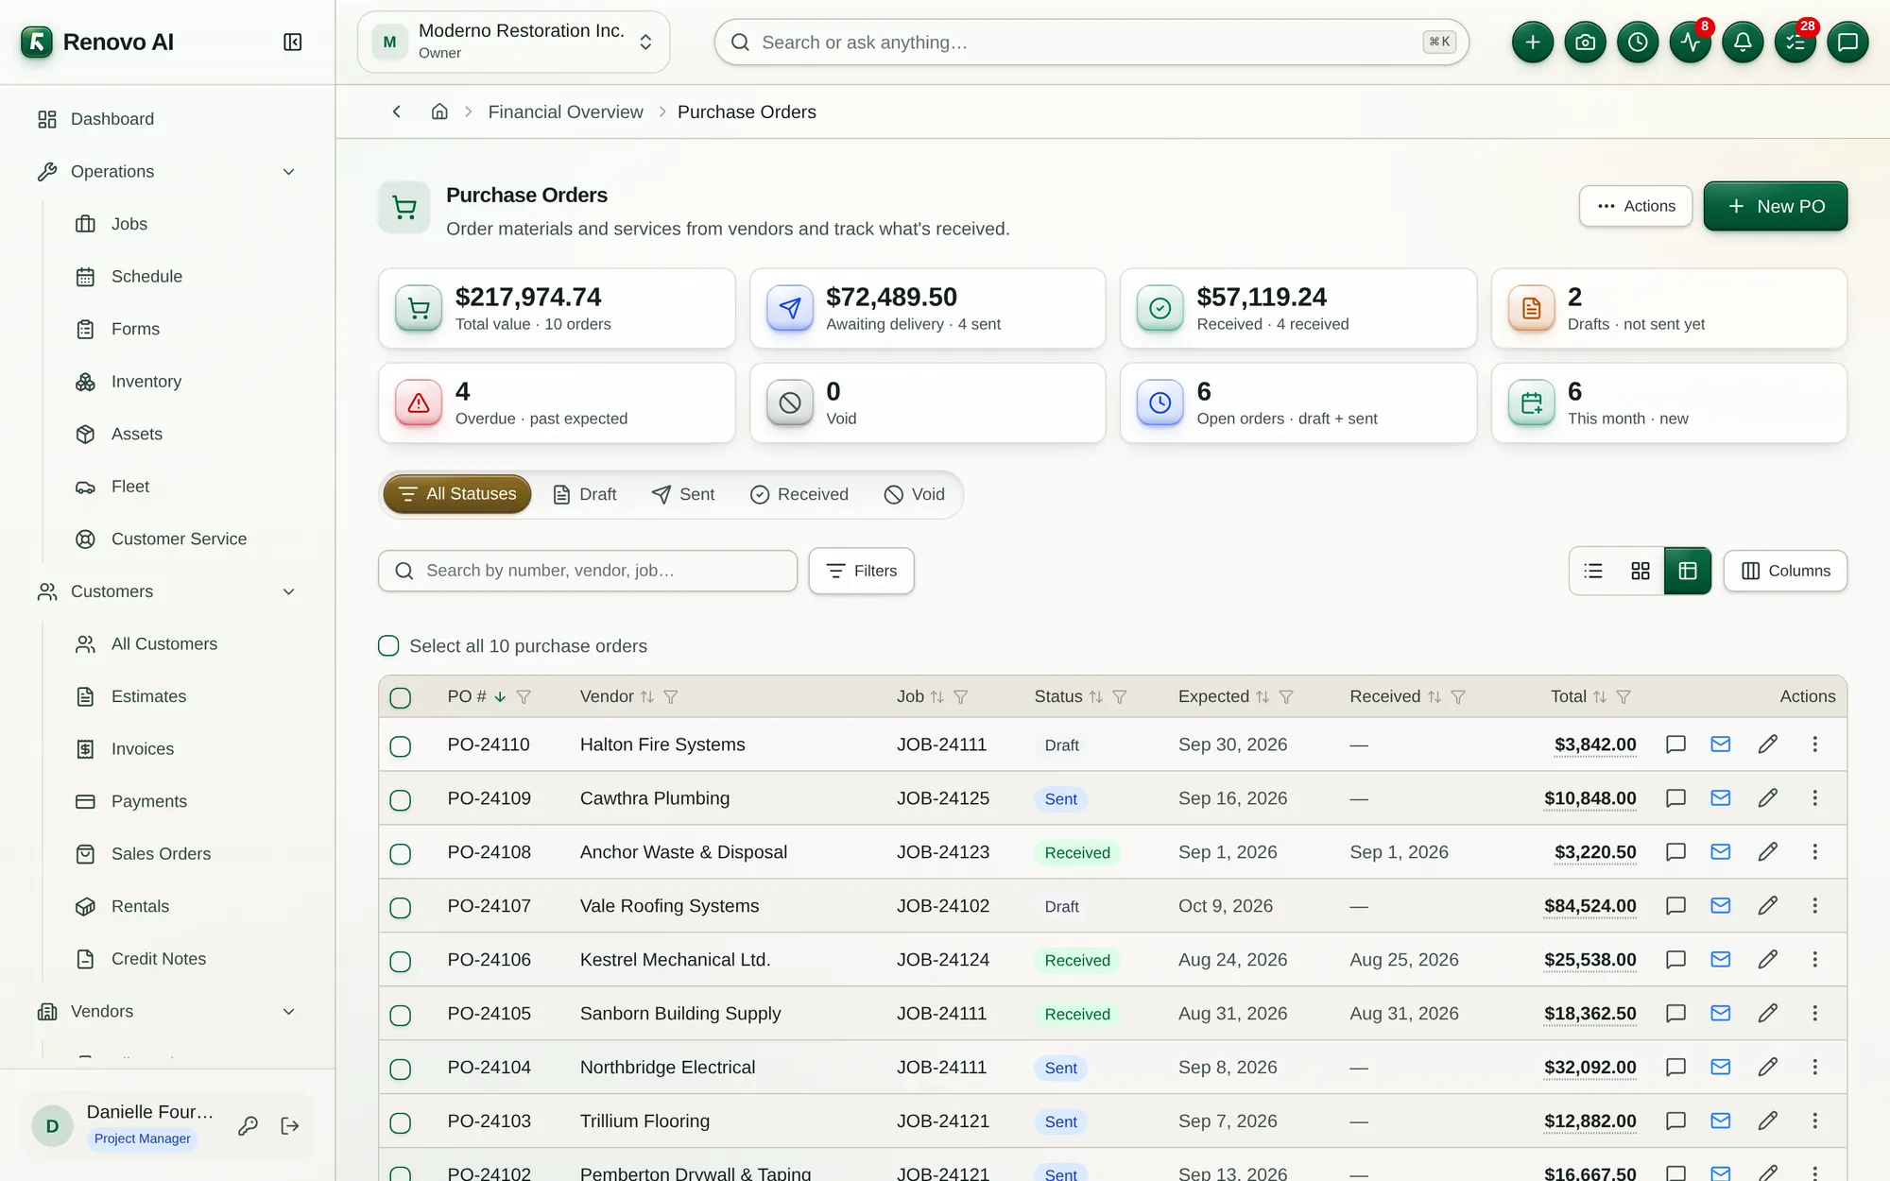Open the Columns chooser button
Screen dimensions: 1890x1181
[1785, 571]
